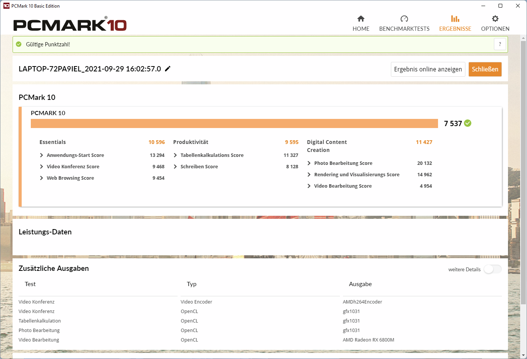The image size is (527, 359).
Task: Click the Digital Content Creation heading
Action: [327, 146]
